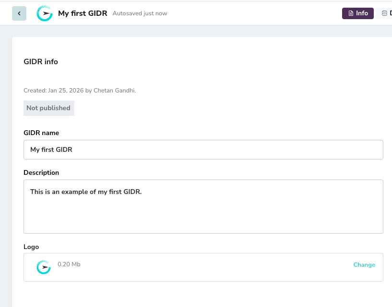Click the Logo section label
The image size is (392, 307).
31,247
